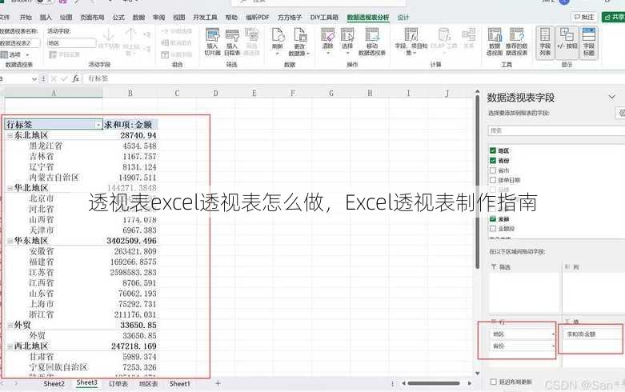This screenshot has width=625, height=392.
Task: Toggle the +/- Buttons (+/-按钮) display
Action: click(567, 42)
